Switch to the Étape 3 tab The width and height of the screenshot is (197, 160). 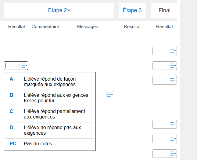coord(132,10)
